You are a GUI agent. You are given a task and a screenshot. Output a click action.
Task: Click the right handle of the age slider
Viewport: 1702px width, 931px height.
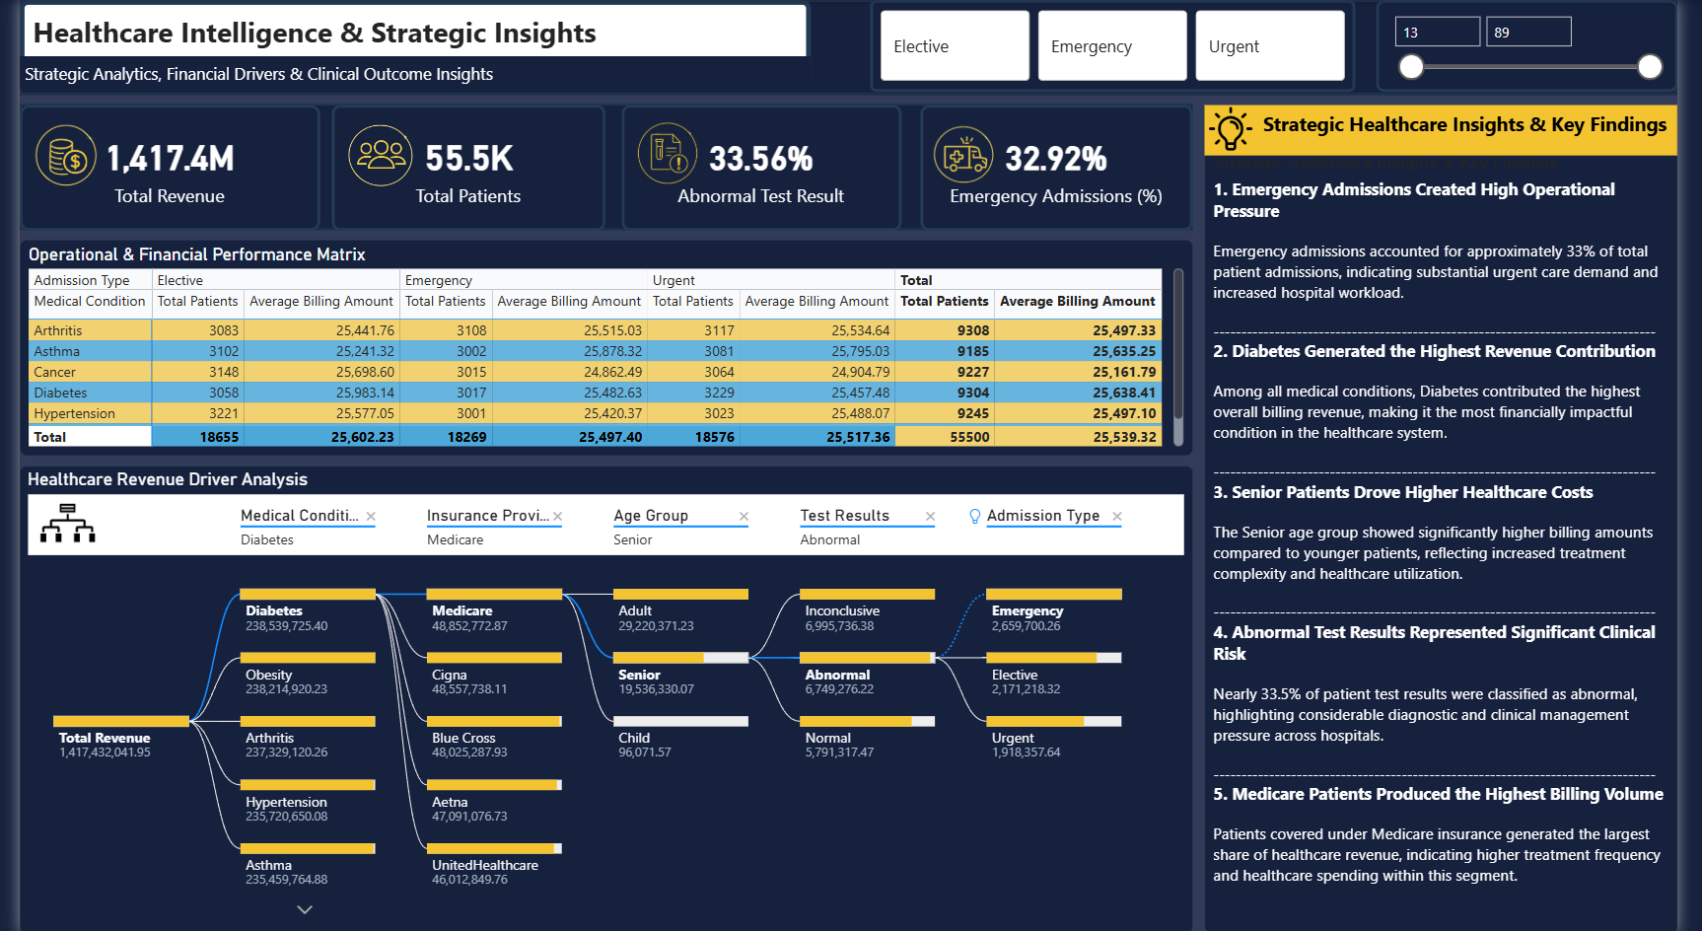tap(1650, 66)
